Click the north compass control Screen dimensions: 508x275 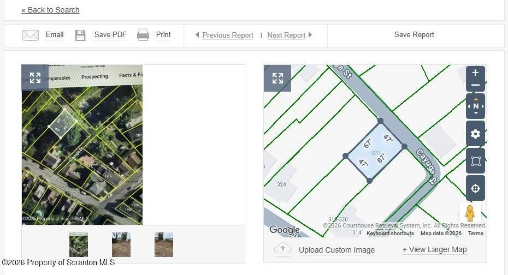click(x=475, y=106)
